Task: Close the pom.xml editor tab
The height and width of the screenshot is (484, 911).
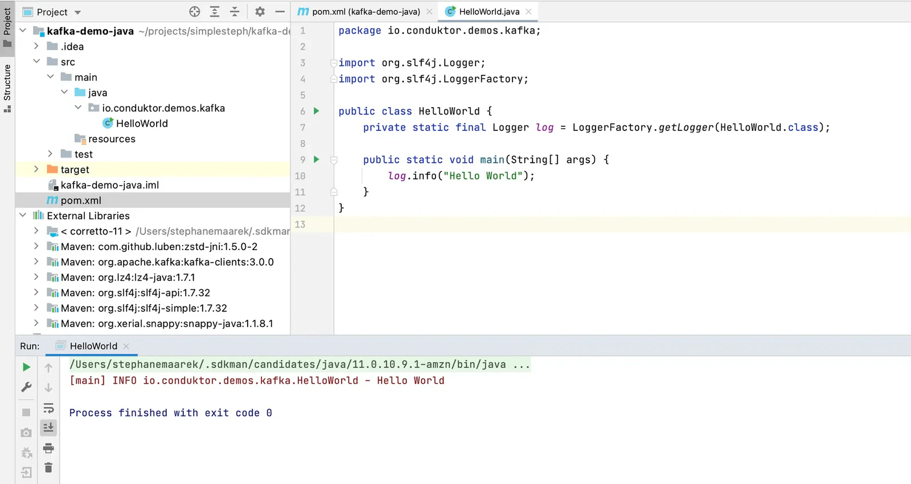Action: [x=429, y=11]
